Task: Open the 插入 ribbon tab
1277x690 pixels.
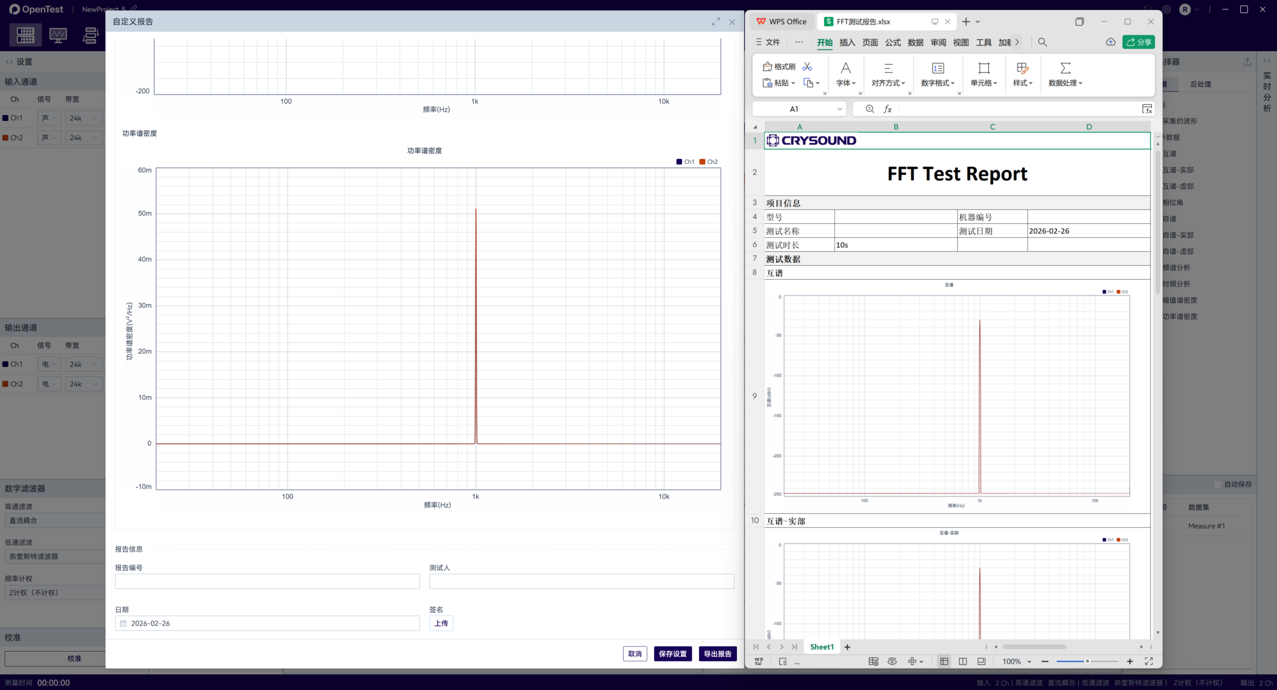Action: [847, 42]
